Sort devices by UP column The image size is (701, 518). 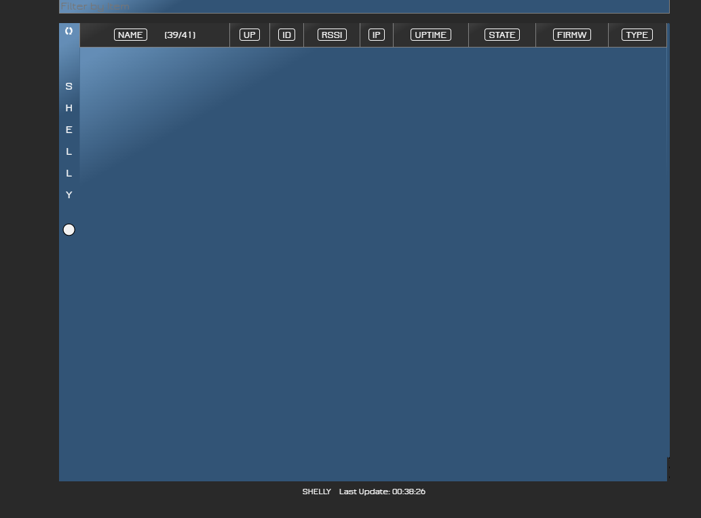(250, 35)
